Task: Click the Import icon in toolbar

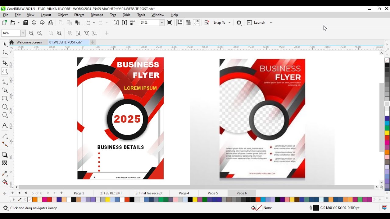Action: [x=116, y=23]
